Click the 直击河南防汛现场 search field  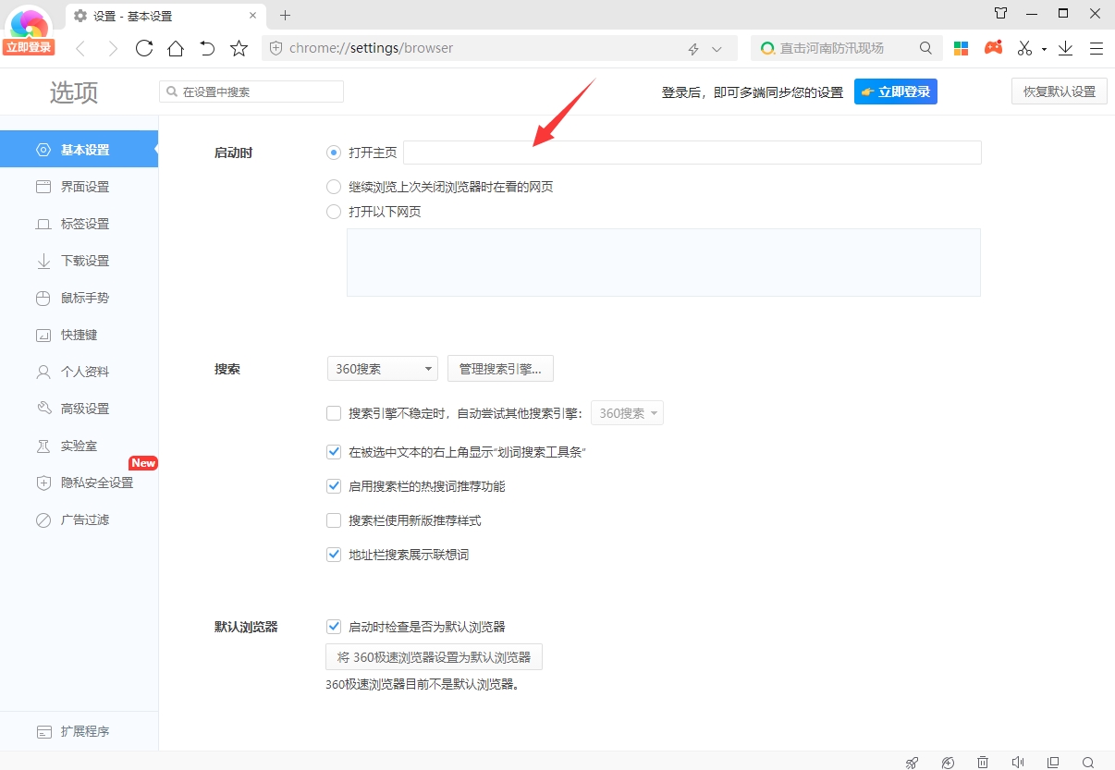coord(846,48)
